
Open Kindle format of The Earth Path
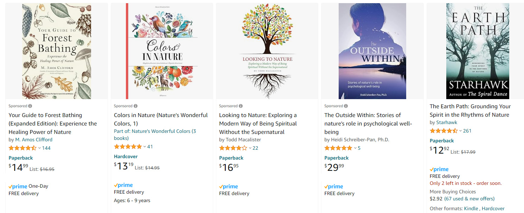click(471, 208)
